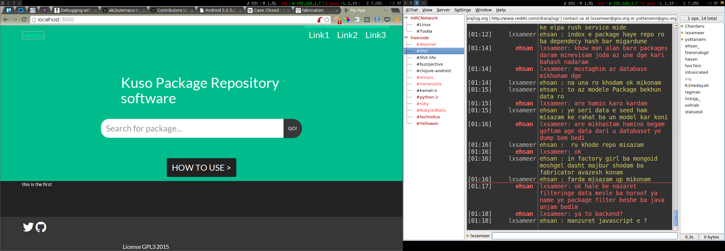
Task: Open the XChat menu
Action: 412,10
